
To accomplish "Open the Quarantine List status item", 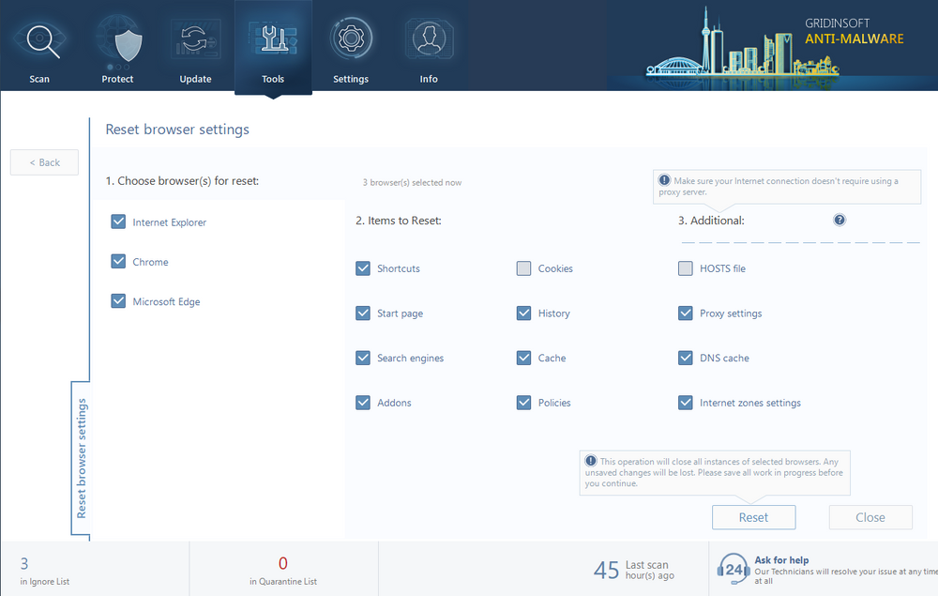I will click(282, 569).
